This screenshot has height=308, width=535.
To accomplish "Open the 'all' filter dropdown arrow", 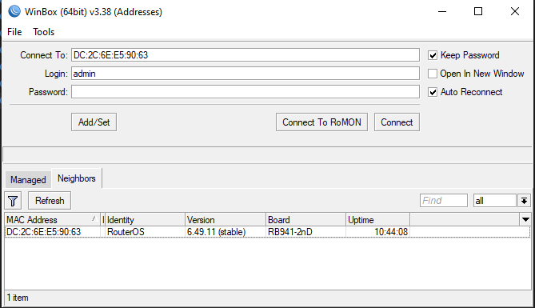I will 524,201.
